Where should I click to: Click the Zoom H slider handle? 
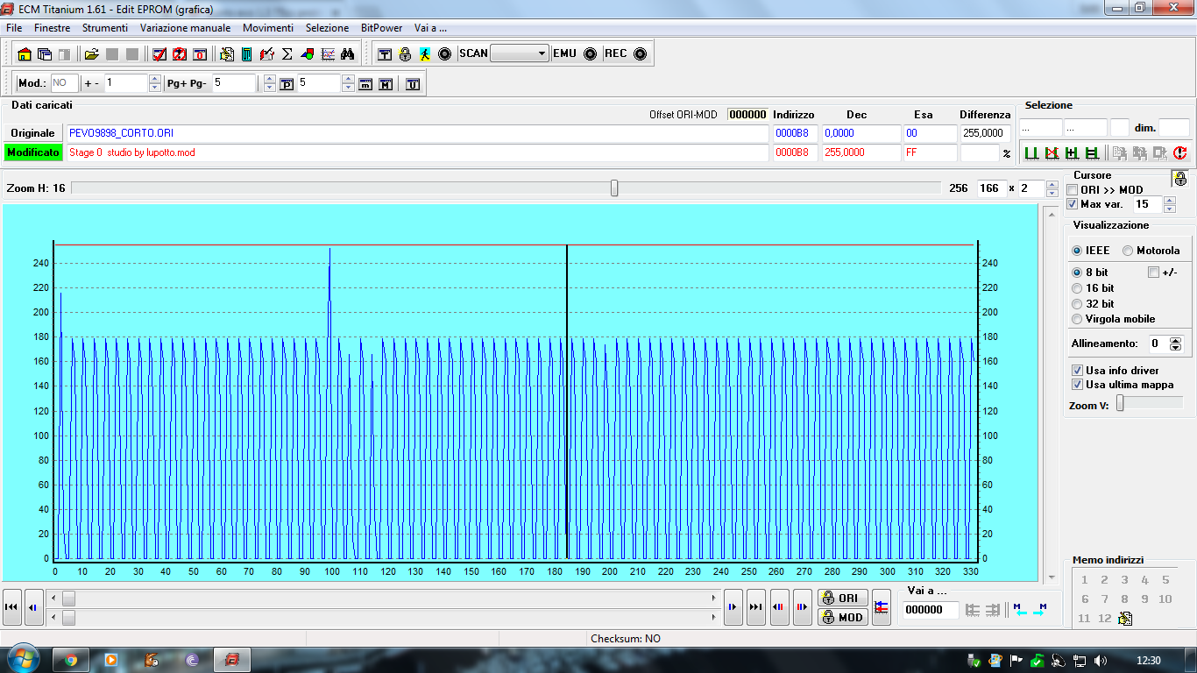(614, 188)
